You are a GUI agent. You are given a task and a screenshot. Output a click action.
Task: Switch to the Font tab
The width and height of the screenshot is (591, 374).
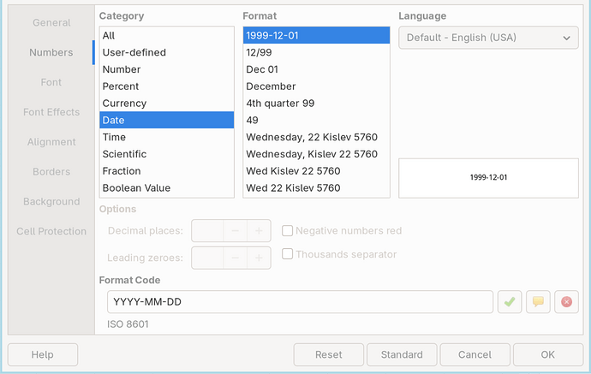(x=51, y=82)
